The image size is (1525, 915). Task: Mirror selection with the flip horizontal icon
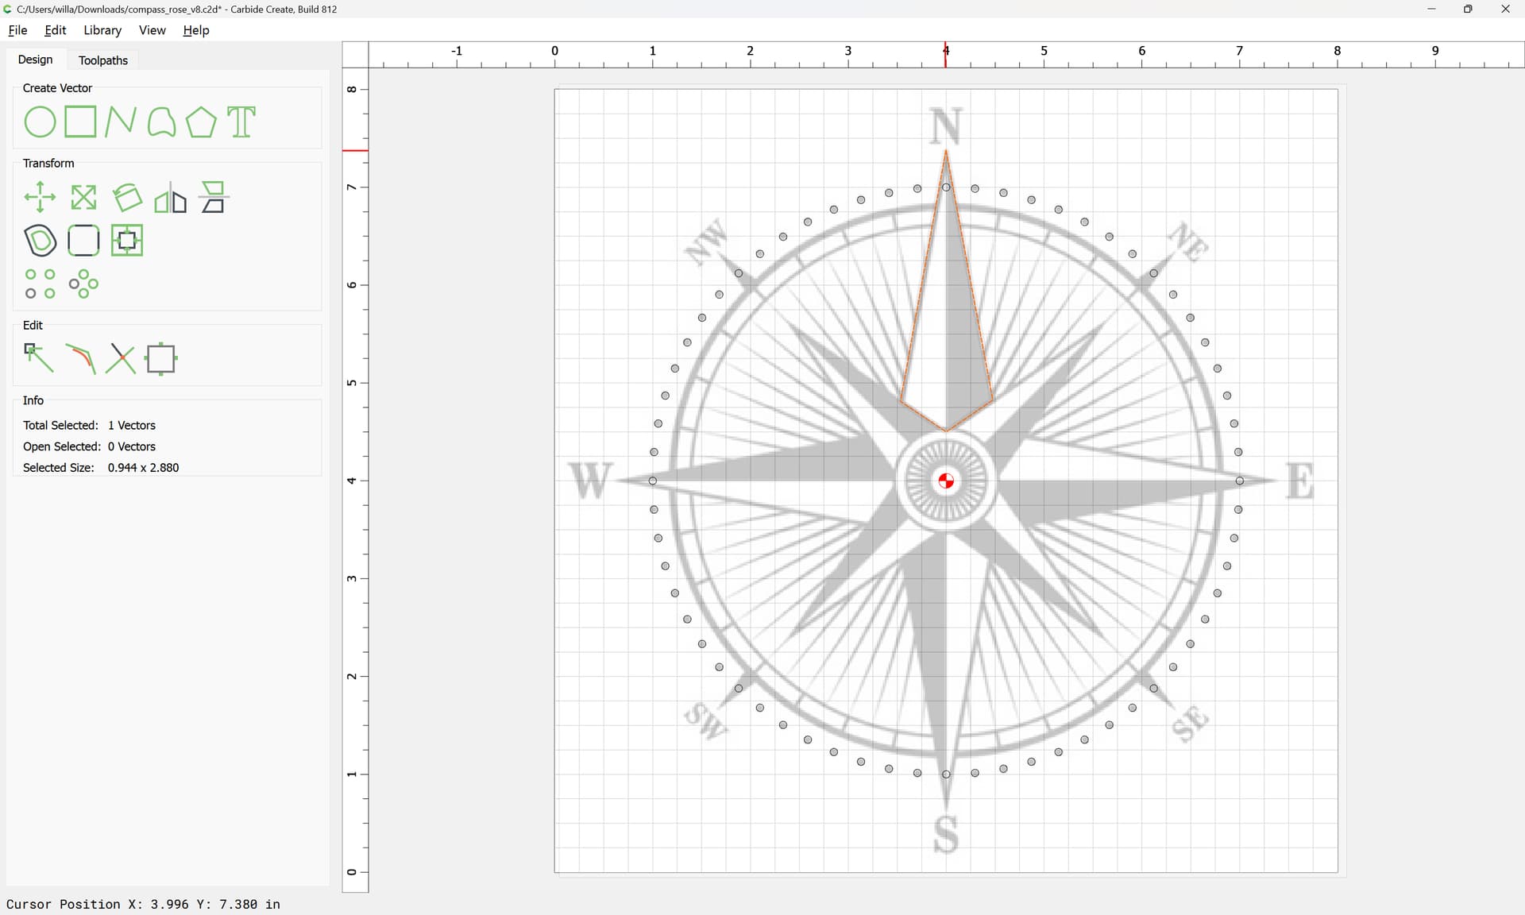(170, 198)
